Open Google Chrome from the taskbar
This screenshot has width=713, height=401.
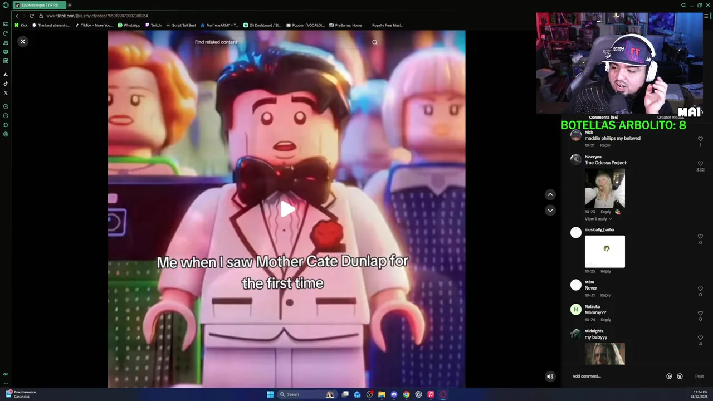click(x=406, y=394)
